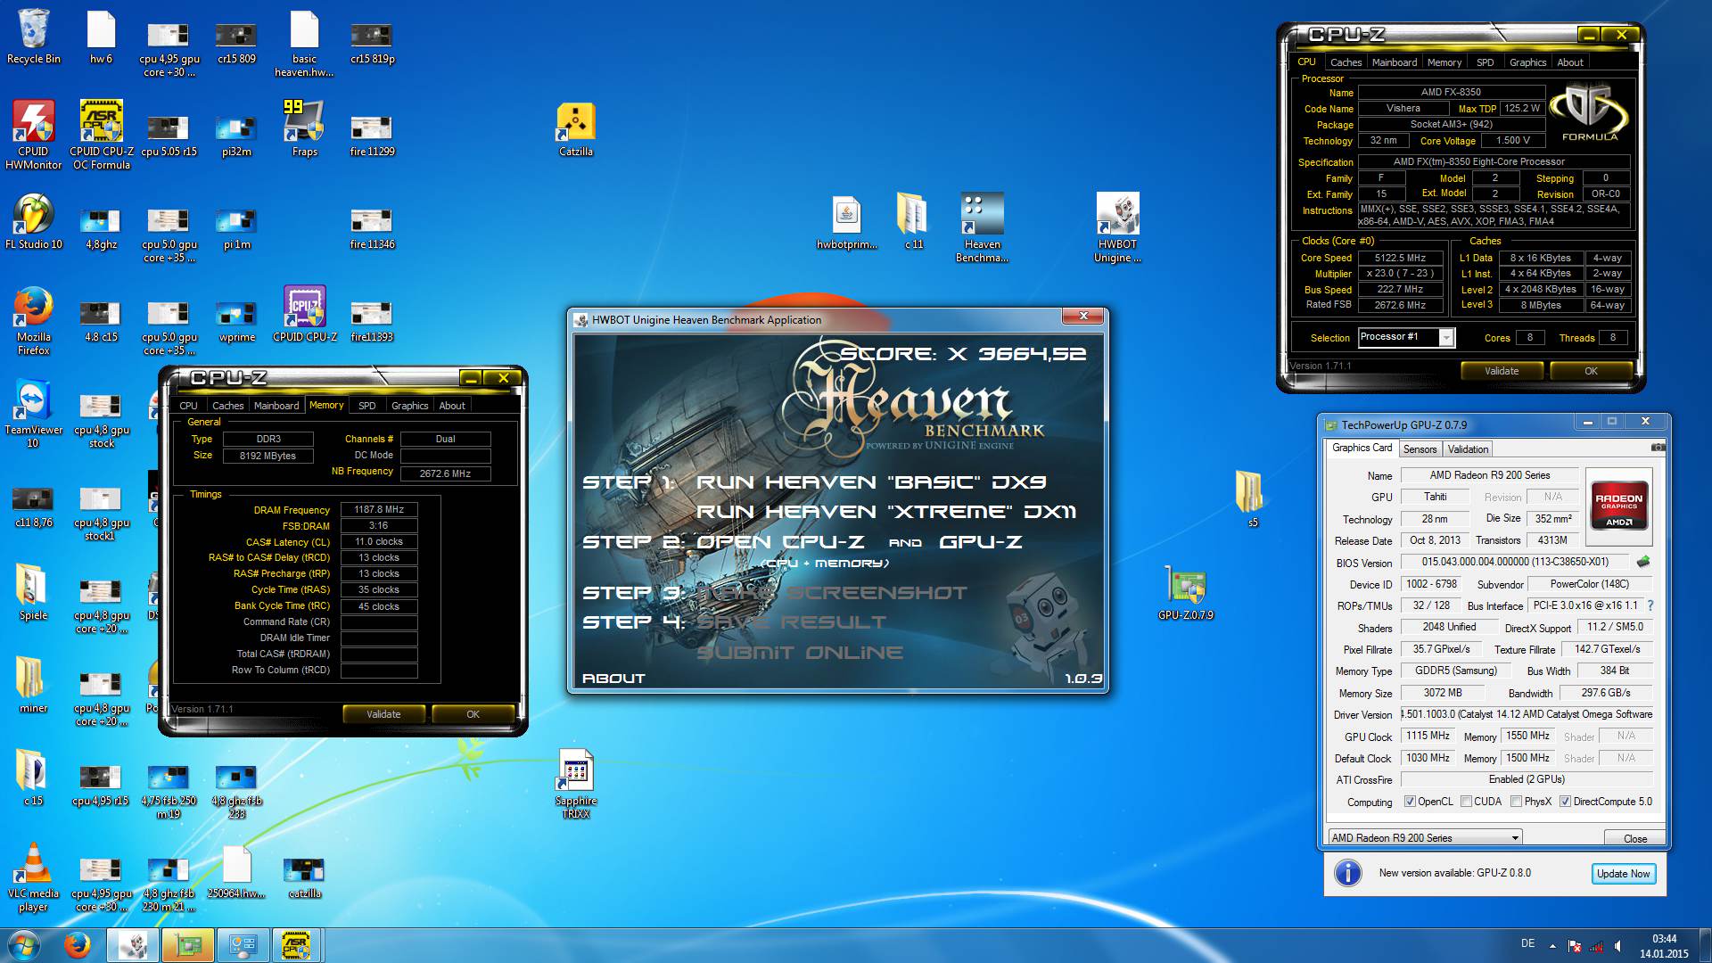Switch to CPU-Z OC Formula taskbar item

coord(296,945)
